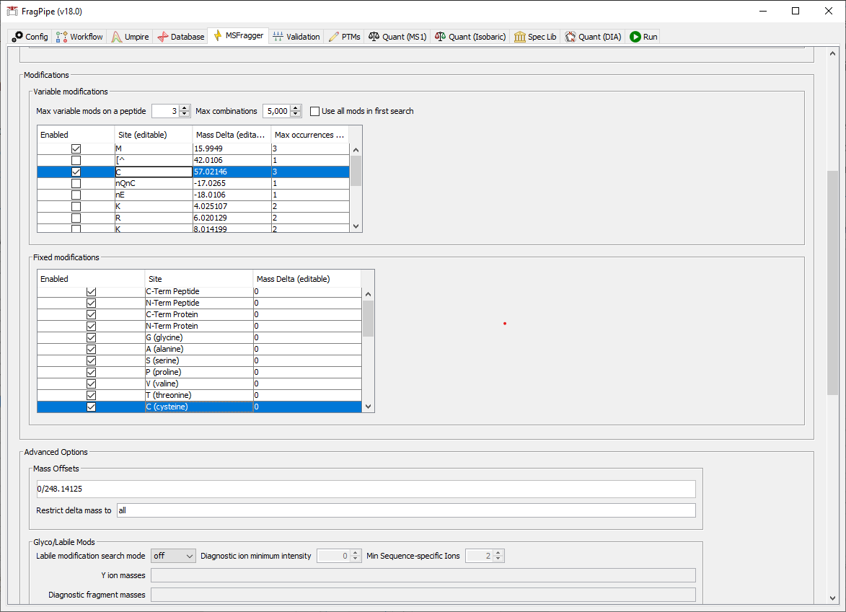The height and width of the screenshot is (612, 846).
Task: Increase Max combinations value
Action: click(x=295, y=108)
